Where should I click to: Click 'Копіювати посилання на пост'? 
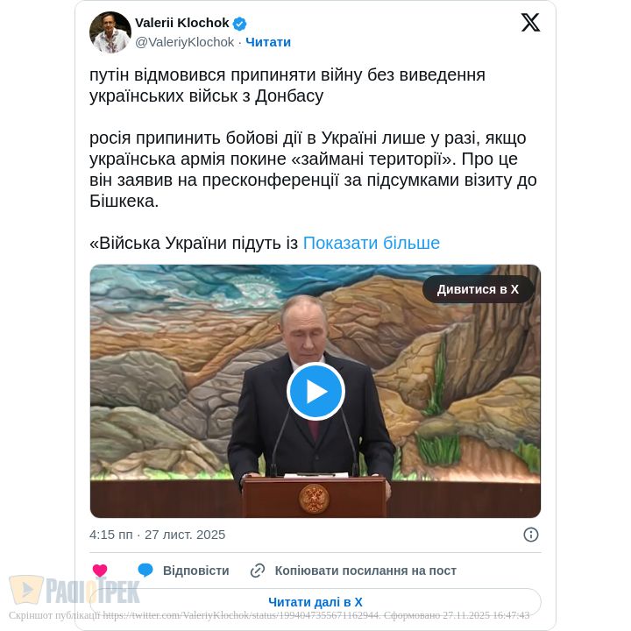click(365, 571)
